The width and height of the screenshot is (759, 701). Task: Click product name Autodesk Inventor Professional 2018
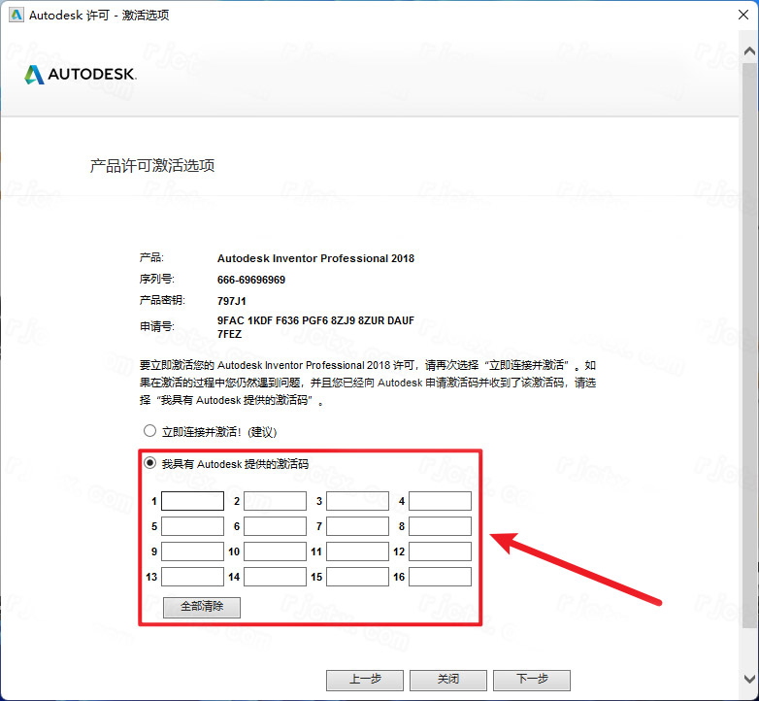[315, 258]
